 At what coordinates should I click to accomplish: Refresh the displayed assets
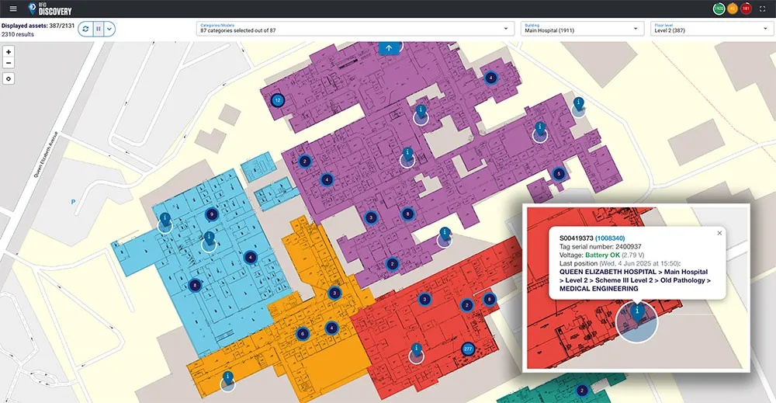coord(85,29)
